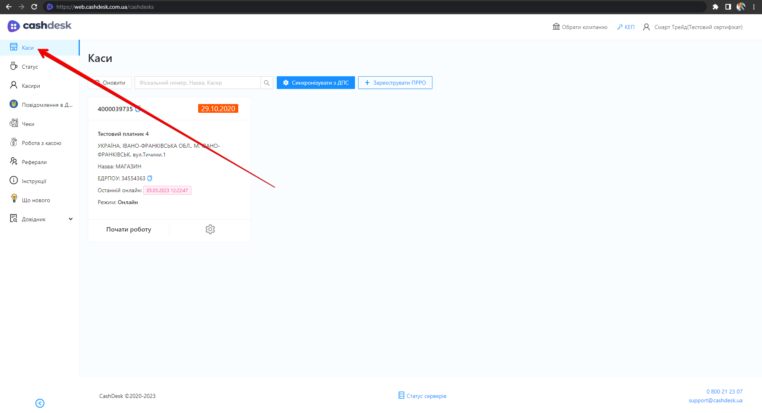Open Робота з касою menu item
762x413 pixels.
(x=41, y=143)
